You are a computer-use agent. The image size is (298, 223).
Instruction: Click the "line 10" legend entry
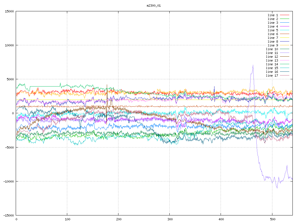[272, 49]
